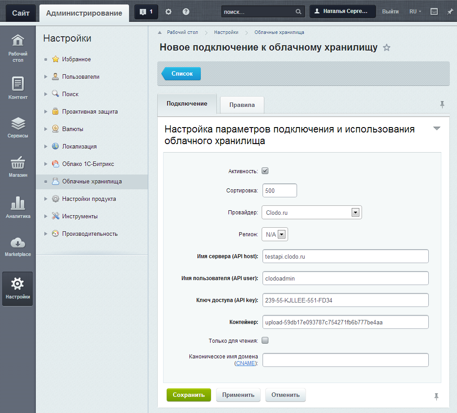Viewport: 457px width, 413px height.
Task: Switch to the Правила tab
Action: [242, 105]
